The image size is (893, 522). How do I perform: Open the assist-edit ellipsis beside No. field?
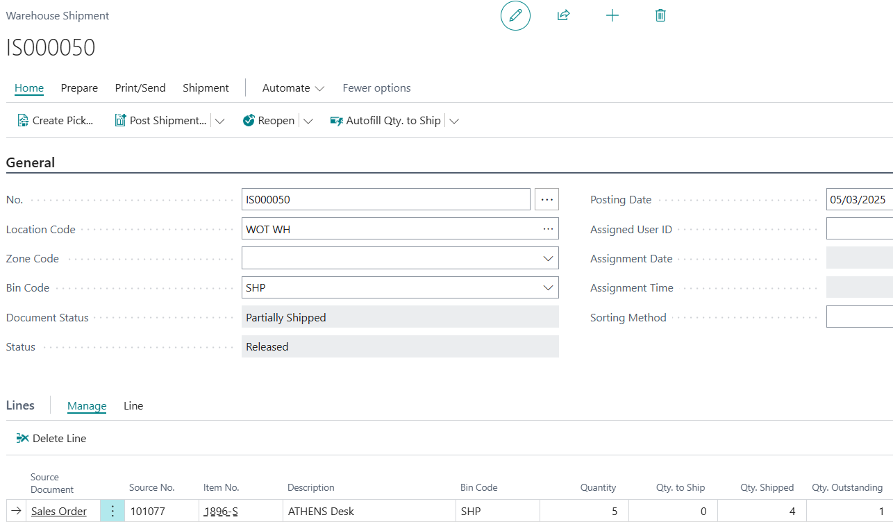tap(547, 199)
